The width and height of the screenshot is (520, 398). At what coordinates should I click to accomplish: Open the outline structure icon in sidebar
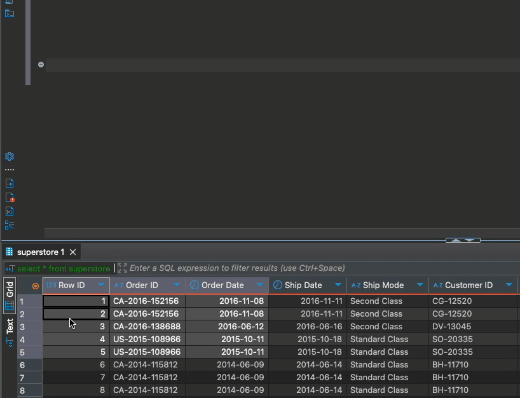click(x=10, y=225)
